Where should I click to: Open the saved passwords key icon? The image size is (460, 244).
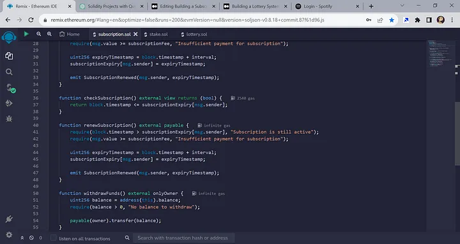pos(369,20)
